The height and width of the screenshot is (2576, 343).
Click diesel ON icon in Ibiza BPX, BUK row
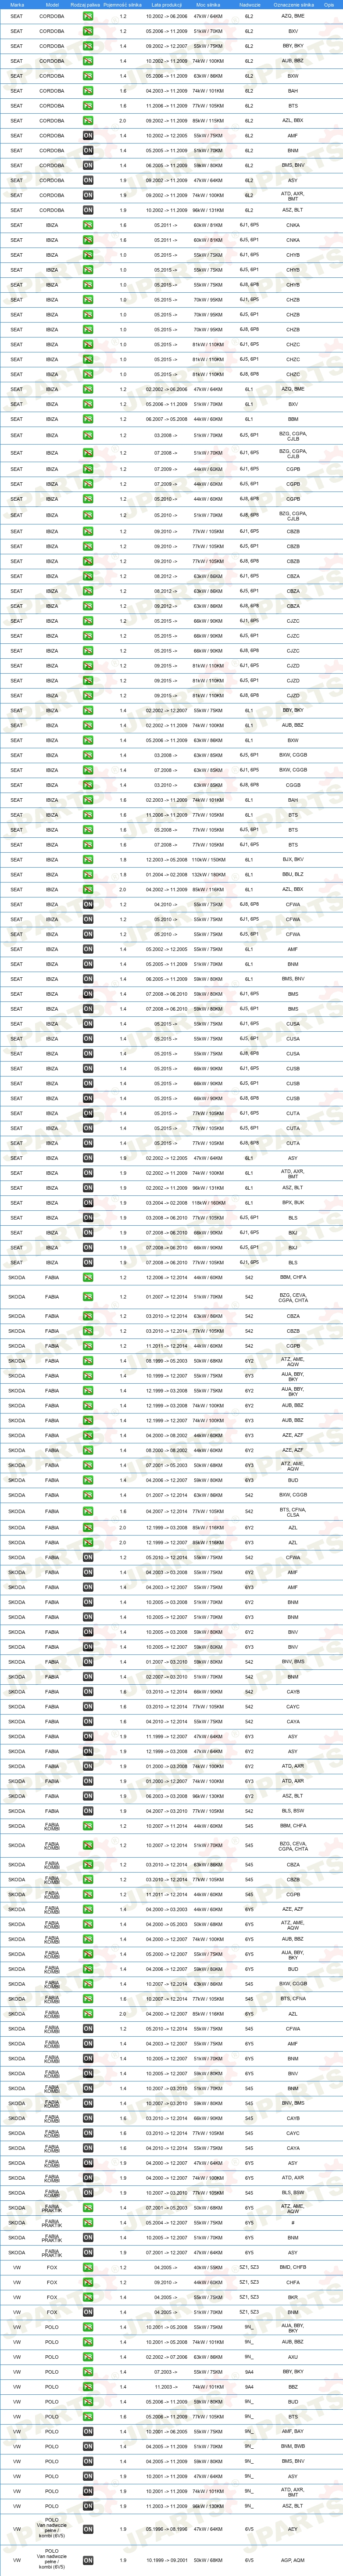coord(88,1203)
